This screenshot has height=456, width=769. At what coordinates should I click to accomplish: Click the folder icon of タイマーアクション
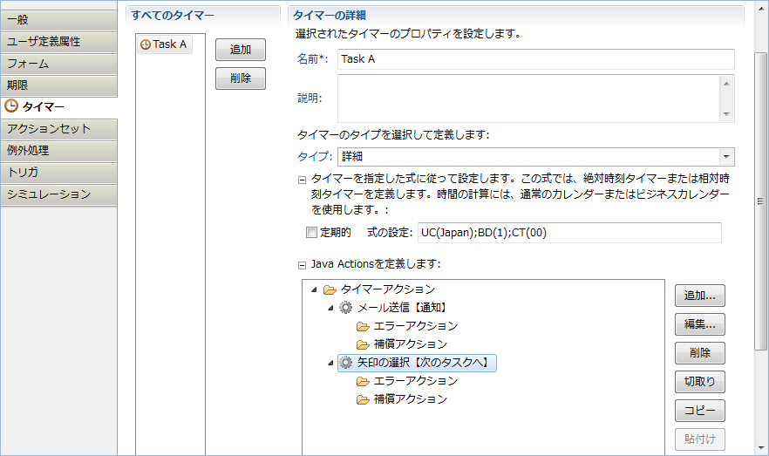click(330, 289)
